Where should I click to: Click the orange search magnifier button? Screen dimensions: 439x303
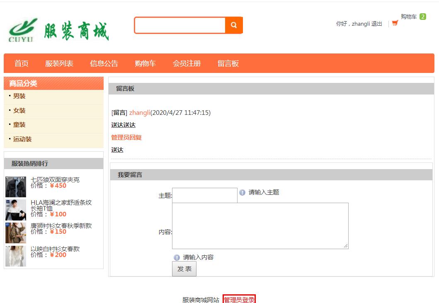(x=234, y=25)
